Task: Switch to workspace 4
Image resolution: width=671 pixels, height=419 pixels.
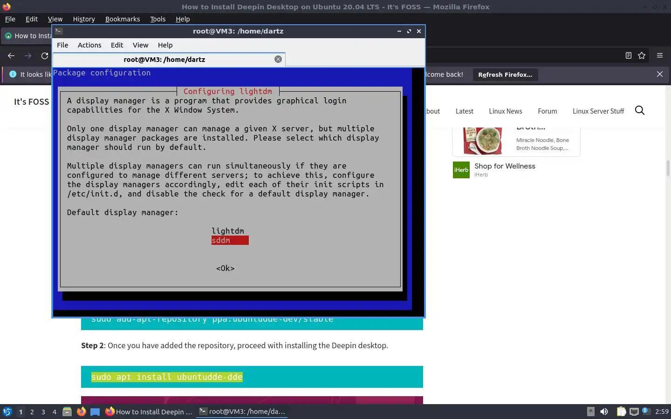Action: click(55, 412)
